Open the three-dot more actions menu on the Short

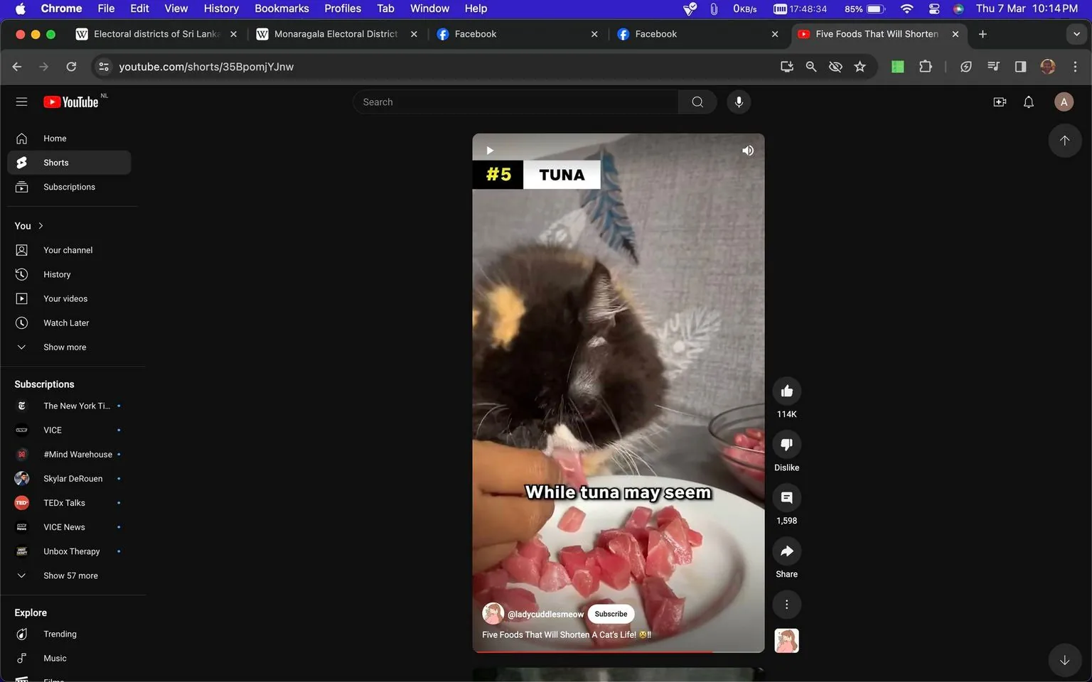pos(786,604)
